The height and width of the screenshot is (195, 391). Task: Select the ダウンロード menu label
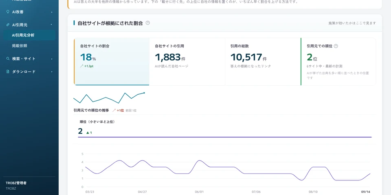[24, 71]
